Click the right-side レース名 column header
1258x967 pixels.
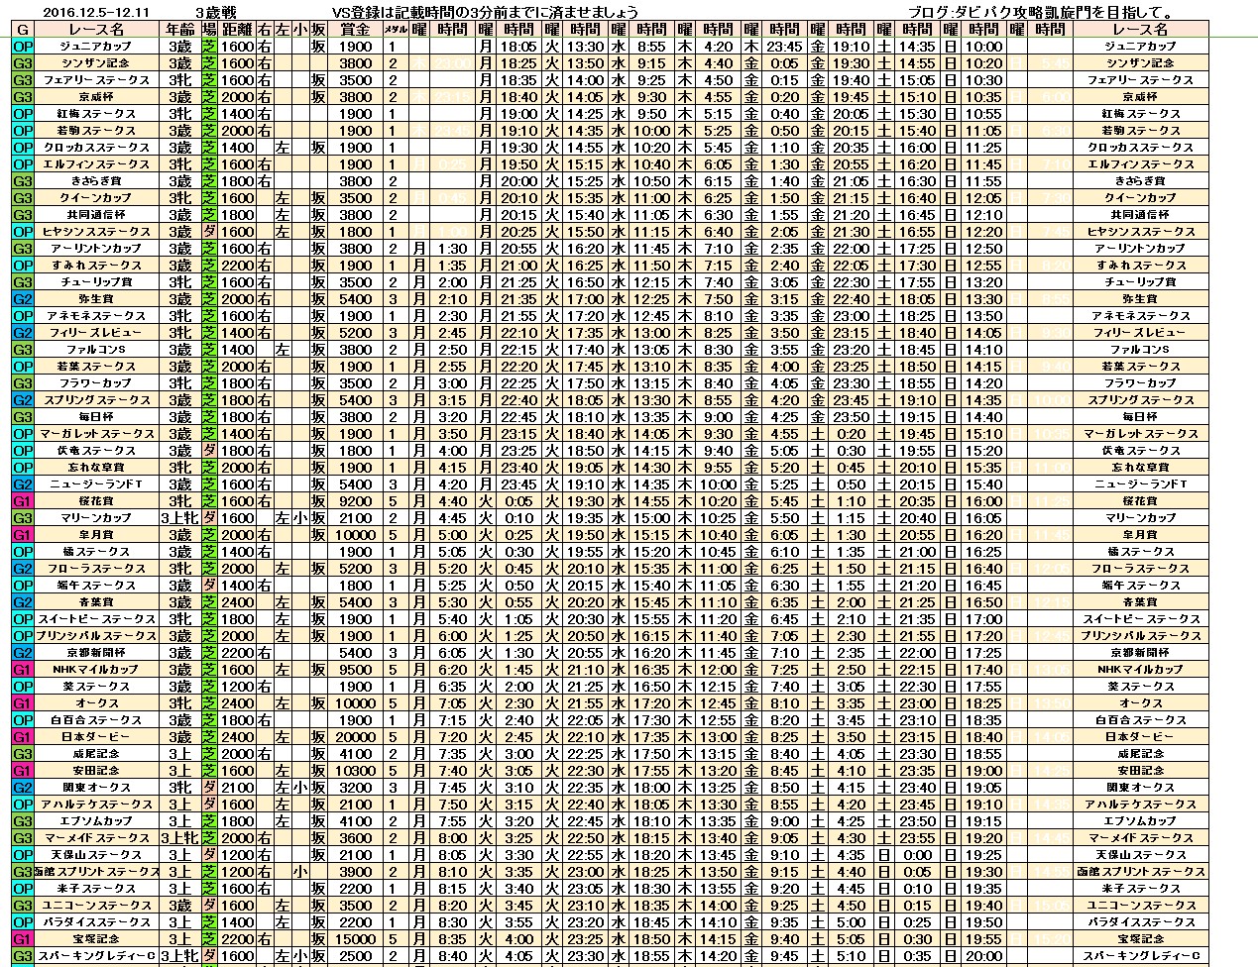click(1140, 30)
